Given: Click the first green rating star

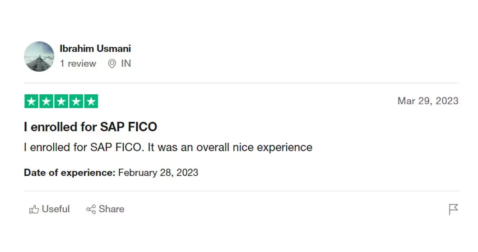Looking at the screenshot, I should pyautogui.click(x=31, y=101).
